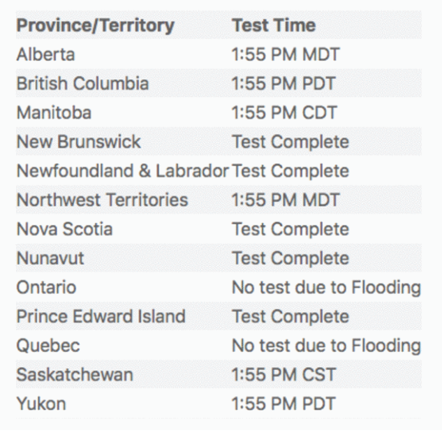Select the Province/Territory column header
The width and height of the screenshot is (442, 435).
coord(95,26)
